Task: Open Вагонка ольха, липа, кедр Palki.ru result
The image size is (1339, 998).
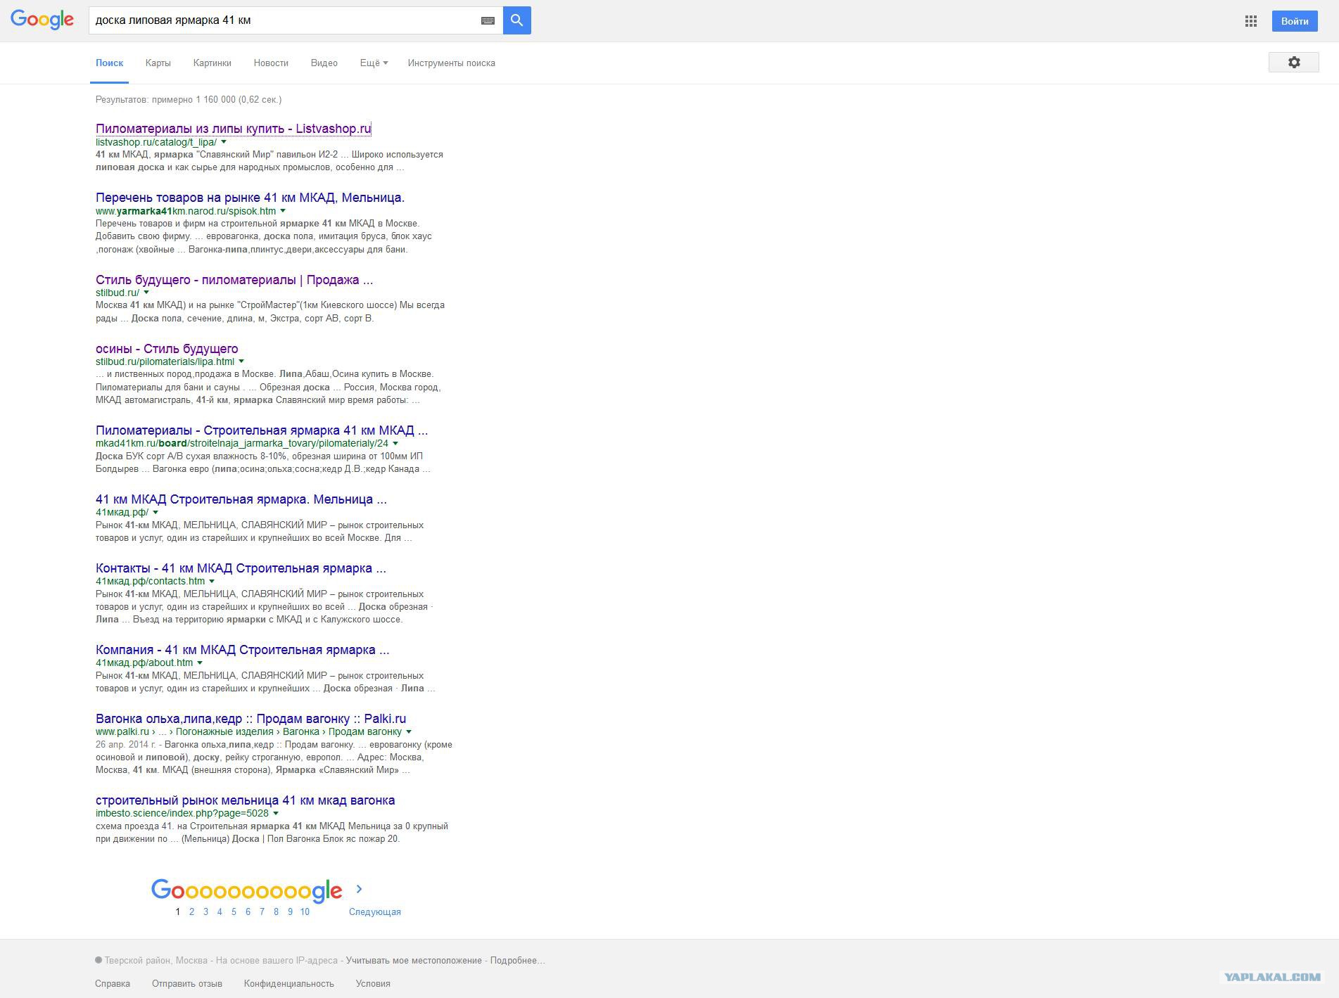Action: [251, 719]
